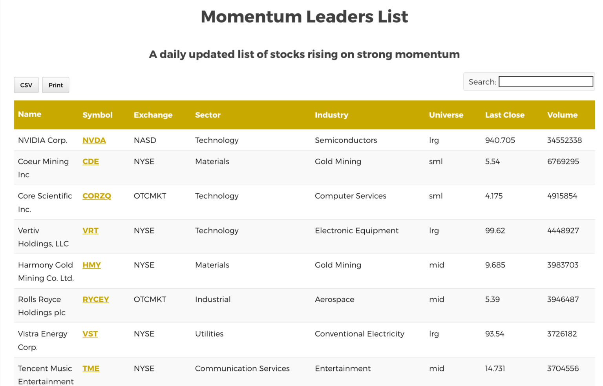The width and height of the screenshot is (603, 386).
Task: Sort the table by Last Close column
Action: 505,115
